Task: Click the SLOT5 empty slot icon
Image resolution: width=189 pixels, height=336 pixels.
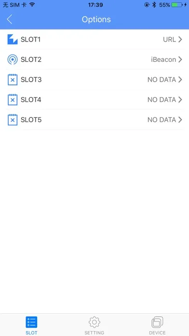Action: click(x=13, y=120)
